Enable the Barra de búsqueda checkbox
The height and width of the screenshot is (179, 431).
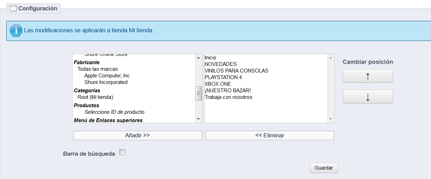pyautogui.click(x=122, y=152)
